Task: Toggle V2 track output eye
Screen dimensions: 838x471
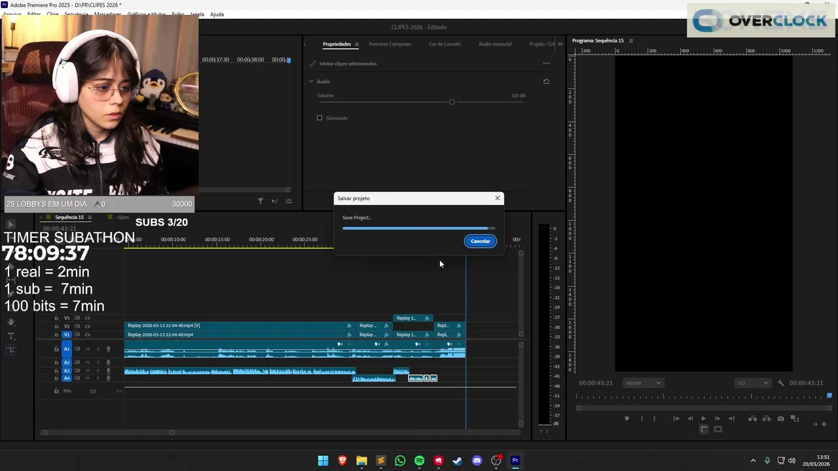Action: [x=87, y=326]
